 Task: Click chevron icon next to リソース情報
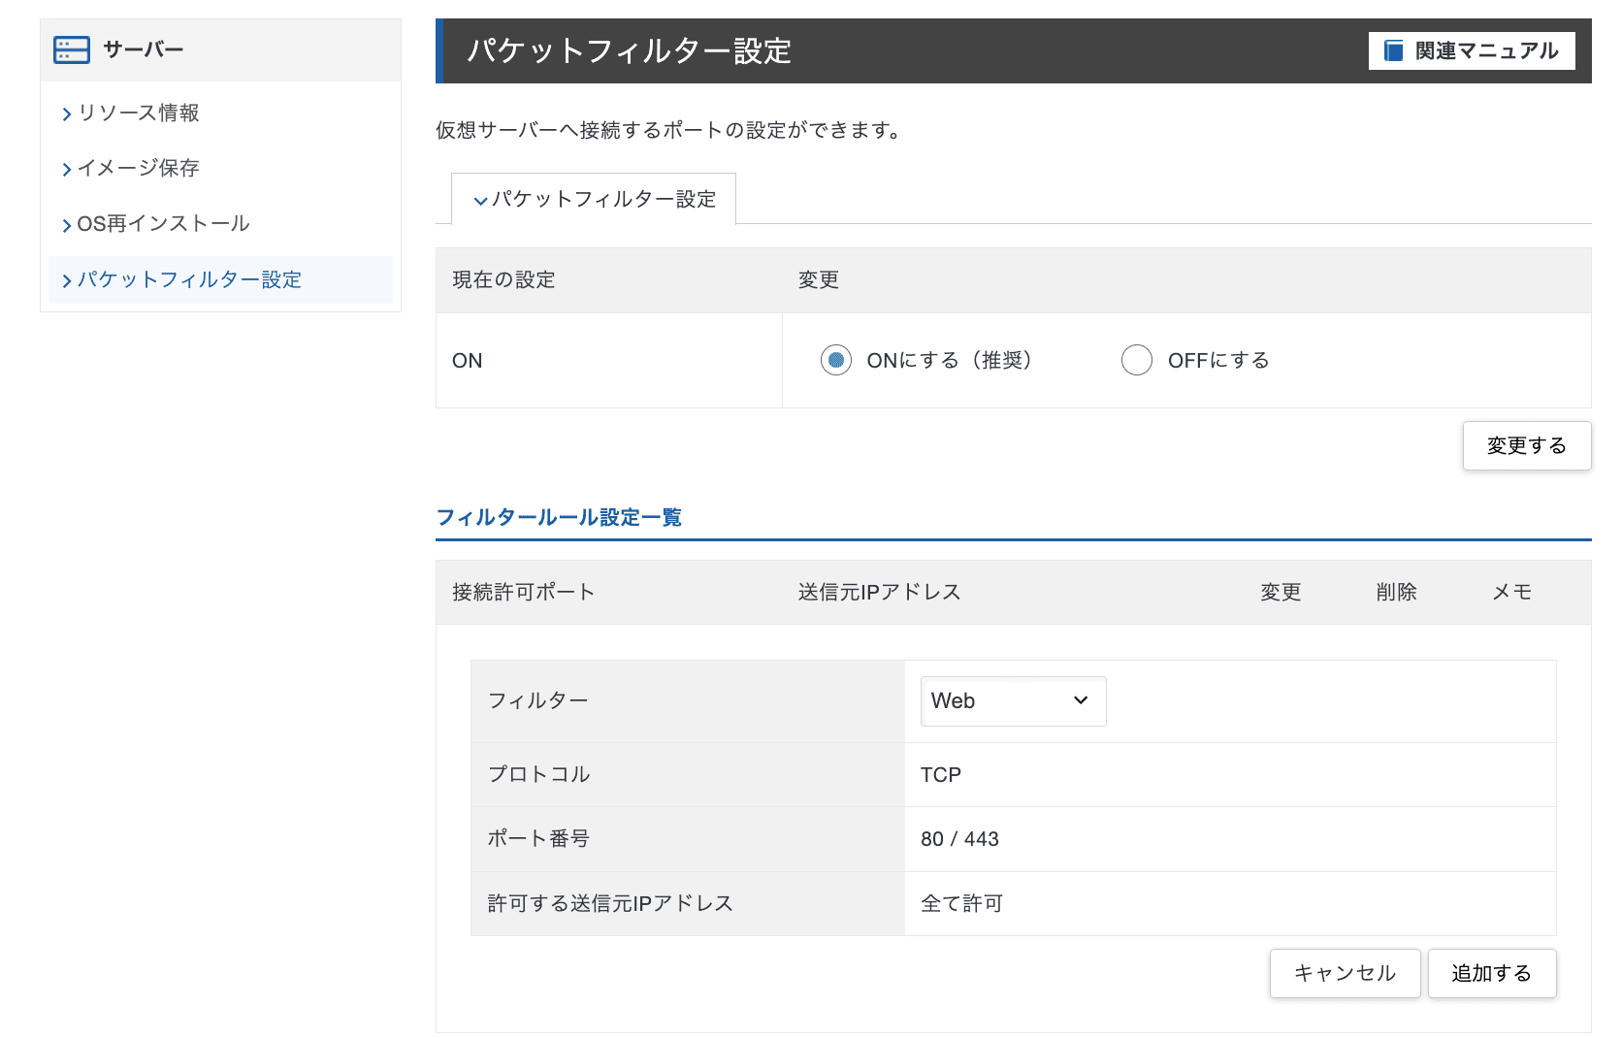(66, 114)
